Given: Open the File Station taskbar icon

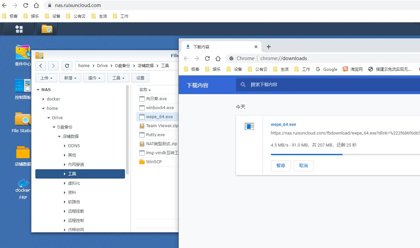Looking at the screenshot, I should coord(47,29).
